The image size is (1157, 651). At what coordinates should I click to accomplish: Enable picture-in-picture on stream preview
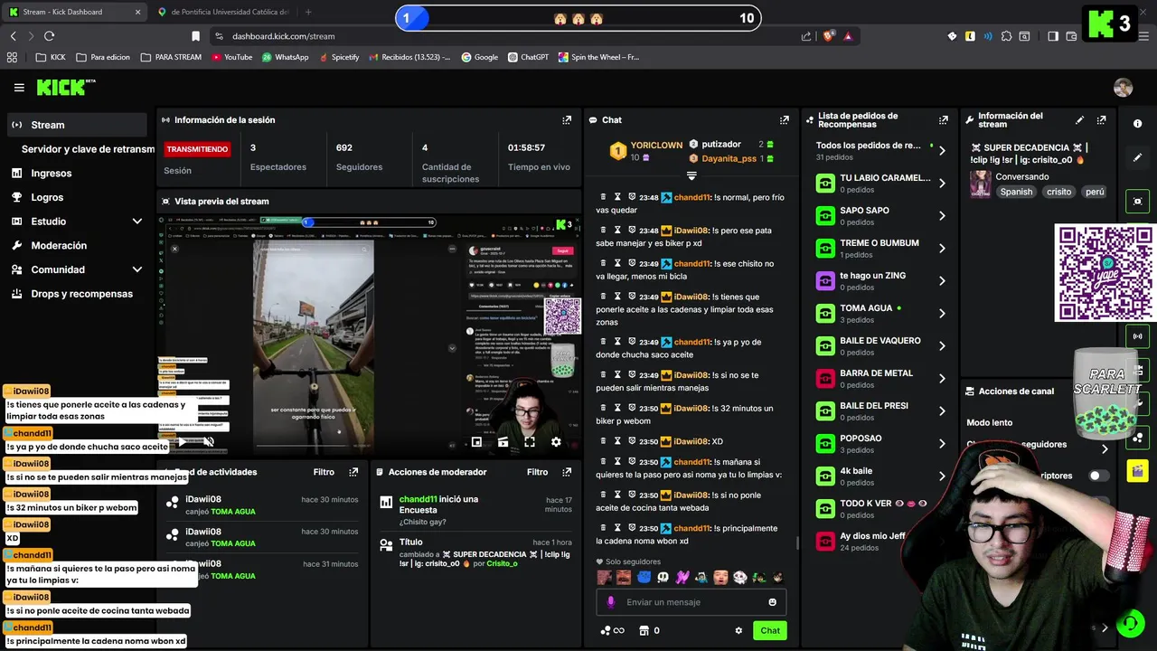476,442
